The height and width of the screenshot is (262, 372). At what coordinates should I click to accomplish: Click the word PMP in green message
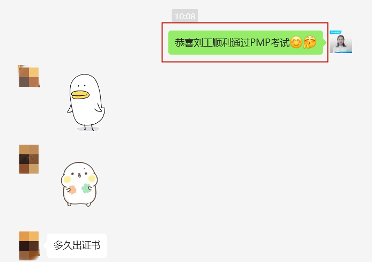point(261,43)
